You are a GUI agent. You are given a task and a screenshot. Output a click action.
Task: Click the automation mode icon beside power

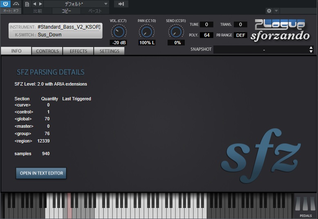tap(16, 4)
